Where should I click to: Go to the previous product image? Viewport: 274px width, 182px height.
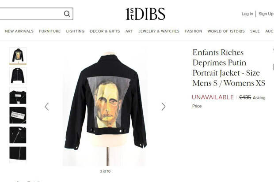[47, 107]
